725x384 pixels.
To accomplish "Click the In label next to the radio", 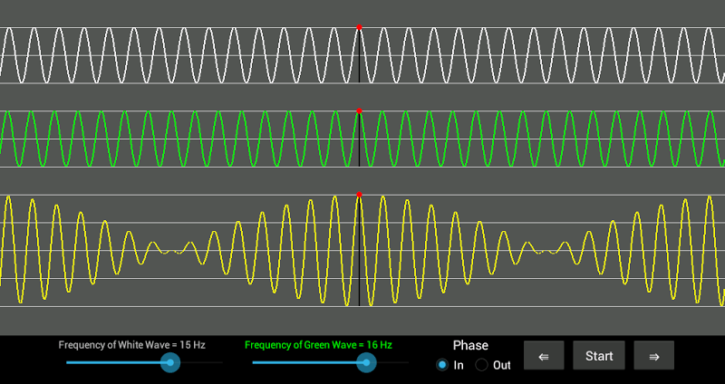I will tap(459, 365).
